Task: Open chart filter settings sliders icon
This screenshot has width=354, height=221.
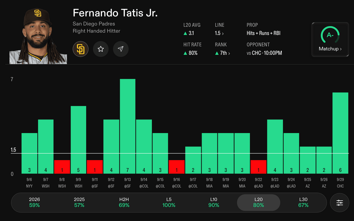Action: pos(339,202)
